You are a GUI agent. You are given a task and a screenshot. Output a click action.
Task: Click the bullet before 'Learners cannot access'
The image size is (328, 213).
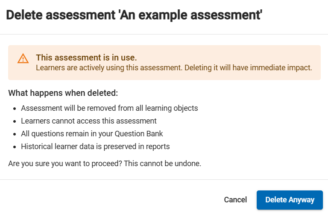tap(15, 121)
